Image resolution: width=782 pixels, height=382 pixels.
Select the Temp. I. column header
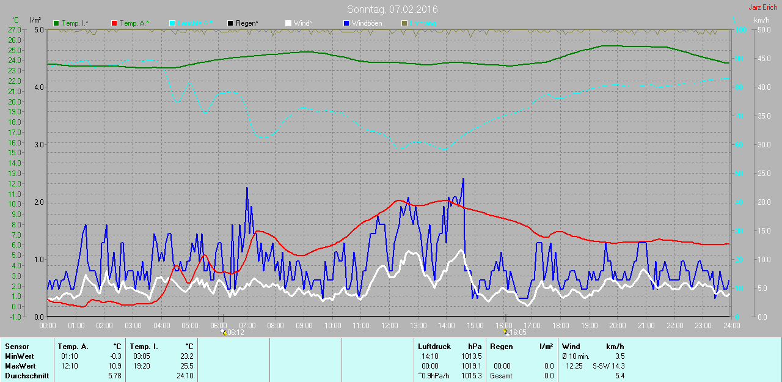(x=144, y=347)
